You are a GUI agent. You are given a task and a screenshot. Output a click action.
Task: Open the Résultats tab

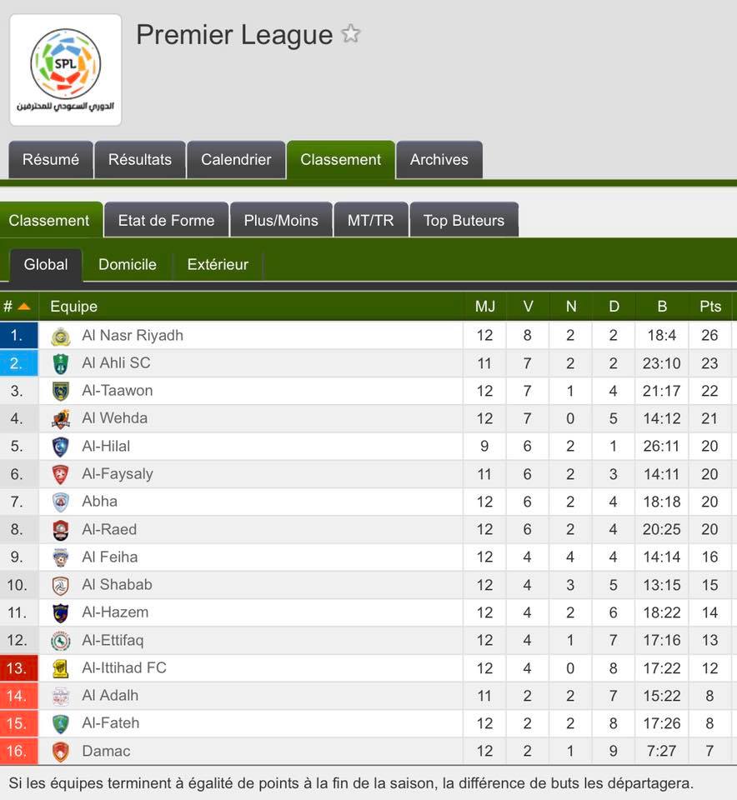140,160
